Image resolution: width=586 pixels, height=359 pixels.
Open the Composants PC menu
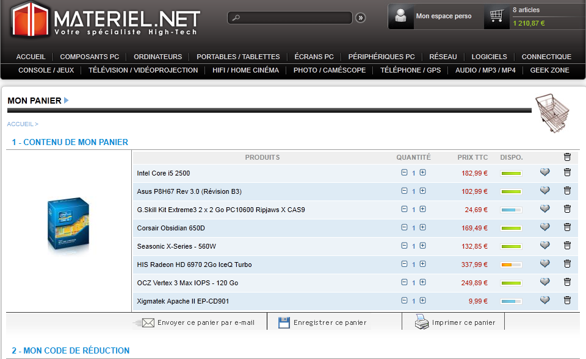(x=89, y=57)
